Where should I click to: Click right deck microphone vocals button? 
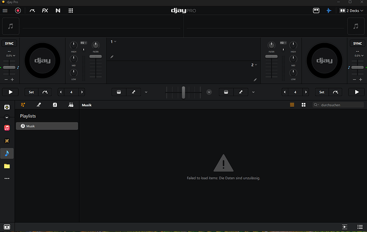[240, 92]
